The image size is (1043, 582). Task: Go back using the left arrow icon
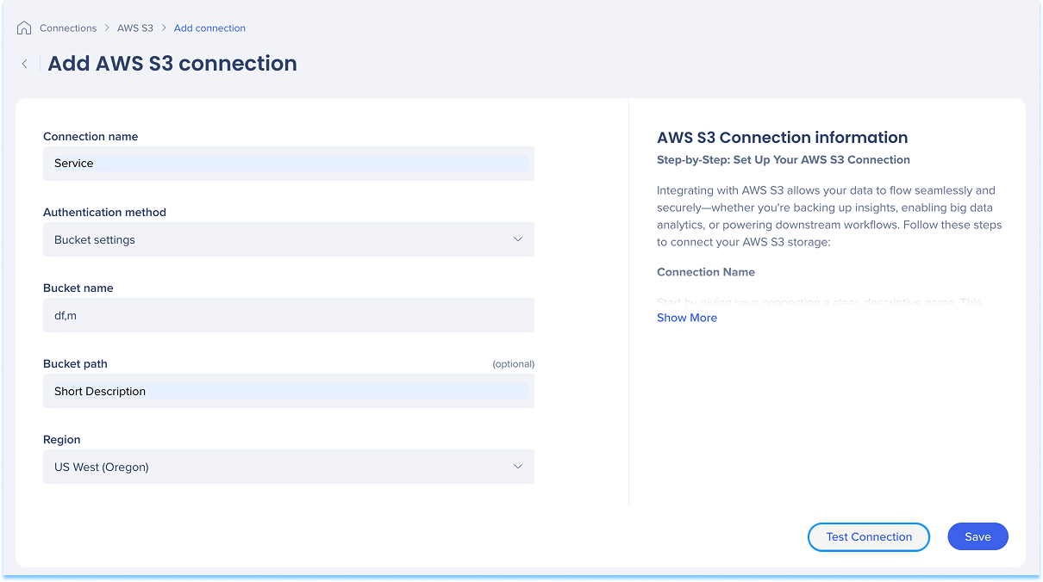click(x=25, y=64)
